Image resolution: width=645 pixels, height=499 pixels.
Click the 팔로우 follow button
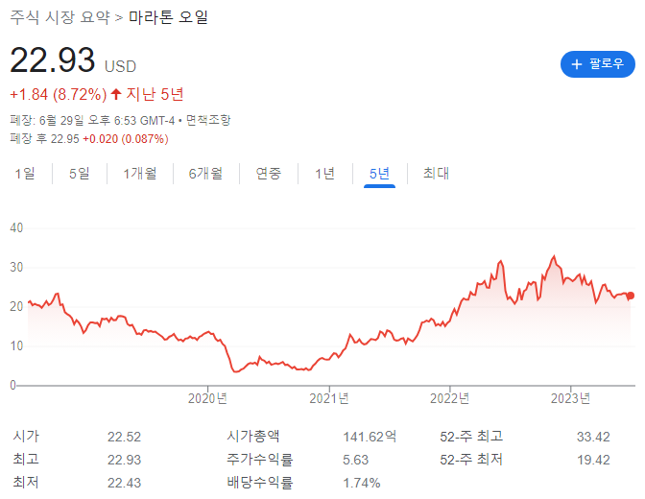[597, 63]
